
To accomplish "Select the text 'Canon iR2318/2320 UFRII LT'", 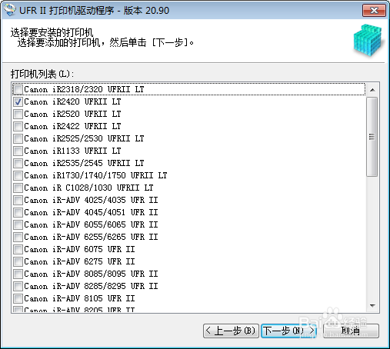I will click(x=84, y=89).
